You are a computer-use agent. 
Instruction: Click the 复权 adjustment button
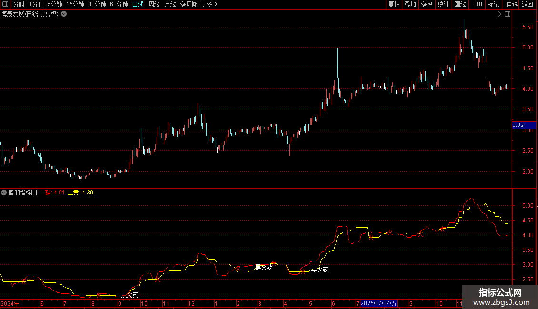coord(394,4)
